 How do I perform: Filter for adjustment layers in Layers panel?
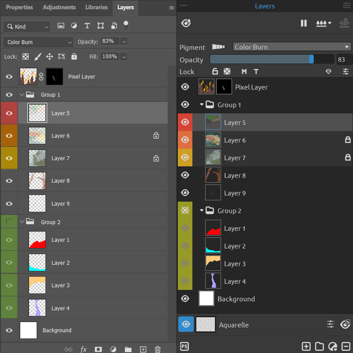[x=74, y=26]
